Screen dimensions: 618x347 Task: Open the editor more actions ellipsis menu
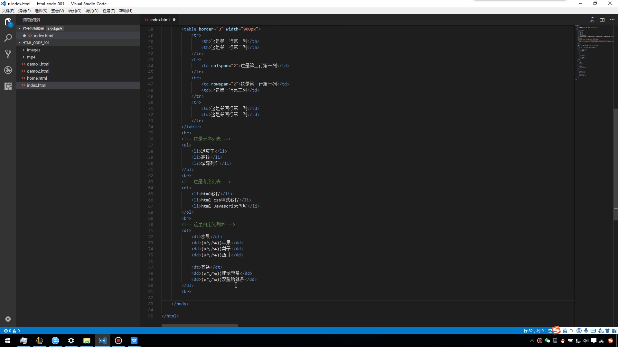click(613, 20)
